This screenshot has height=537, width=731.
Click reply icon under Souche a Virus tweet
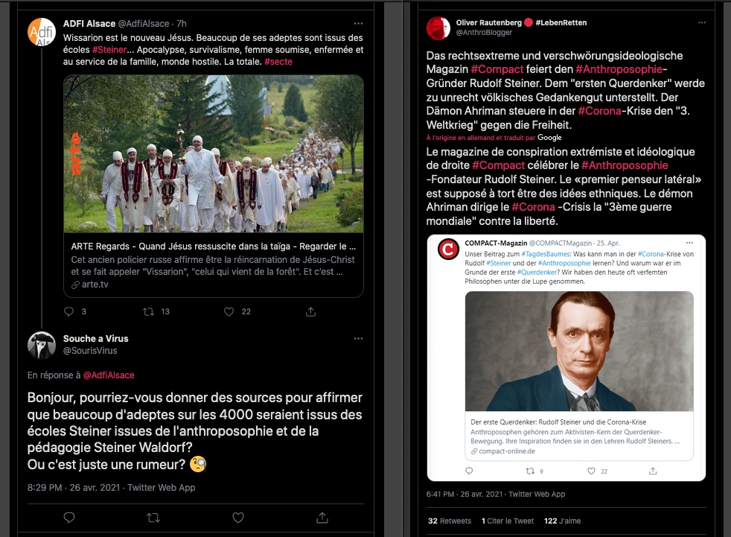point(69,517)
